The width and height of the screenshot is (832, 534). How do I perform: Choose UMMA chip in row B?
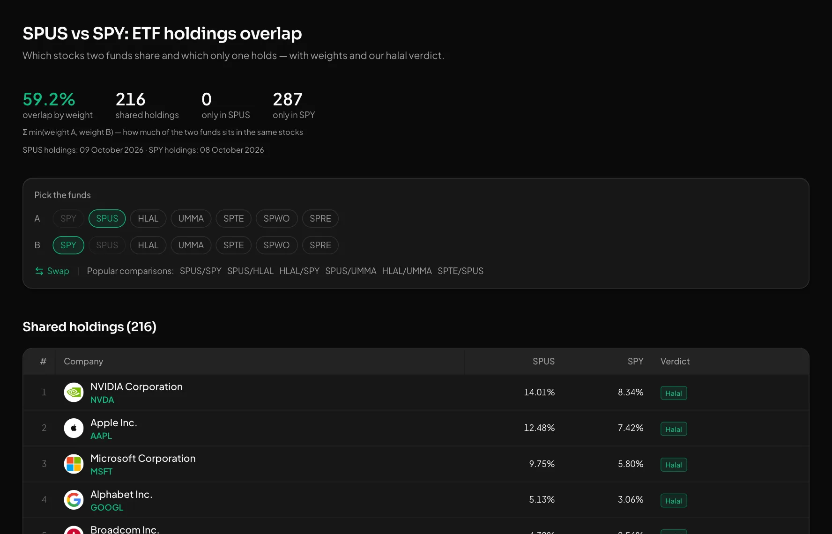(191, 245)
